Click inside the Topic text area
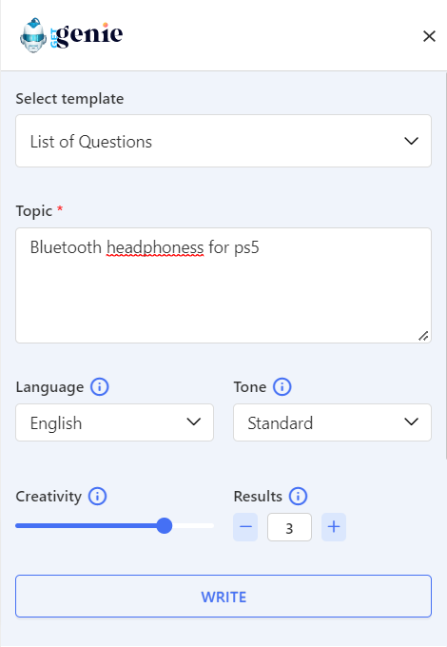This screenshot has height=647, width=447. 223,285
